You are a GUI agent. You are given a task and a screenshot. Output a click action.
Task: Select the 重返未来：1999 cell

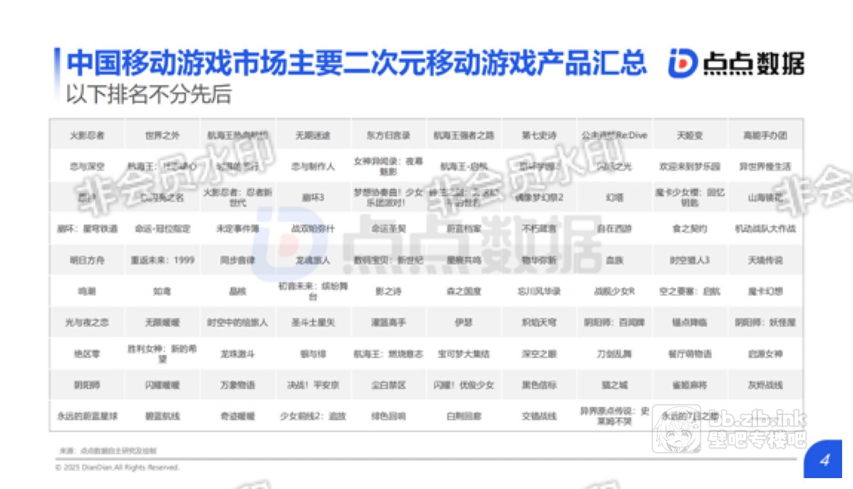[162, 260]
